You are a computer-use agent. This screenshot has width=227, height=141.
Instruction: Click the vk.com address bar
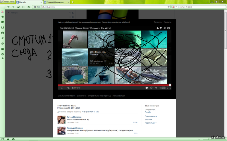(x=97, y=7)
